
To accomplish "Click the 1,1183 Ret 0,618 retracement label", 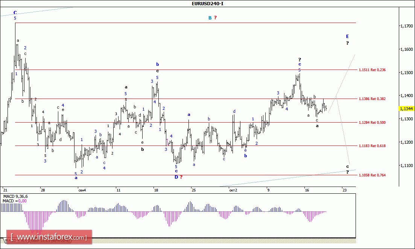I will [372, 146].
